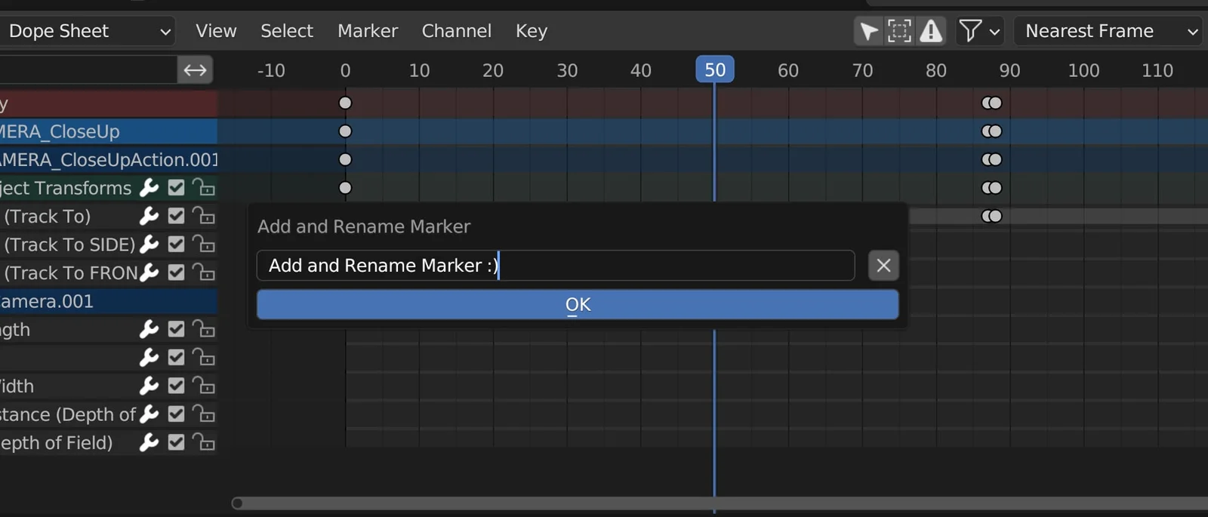Click lock icon on Track To row
The height and width of the screenshot is (517, 1208).
(203, 217)
